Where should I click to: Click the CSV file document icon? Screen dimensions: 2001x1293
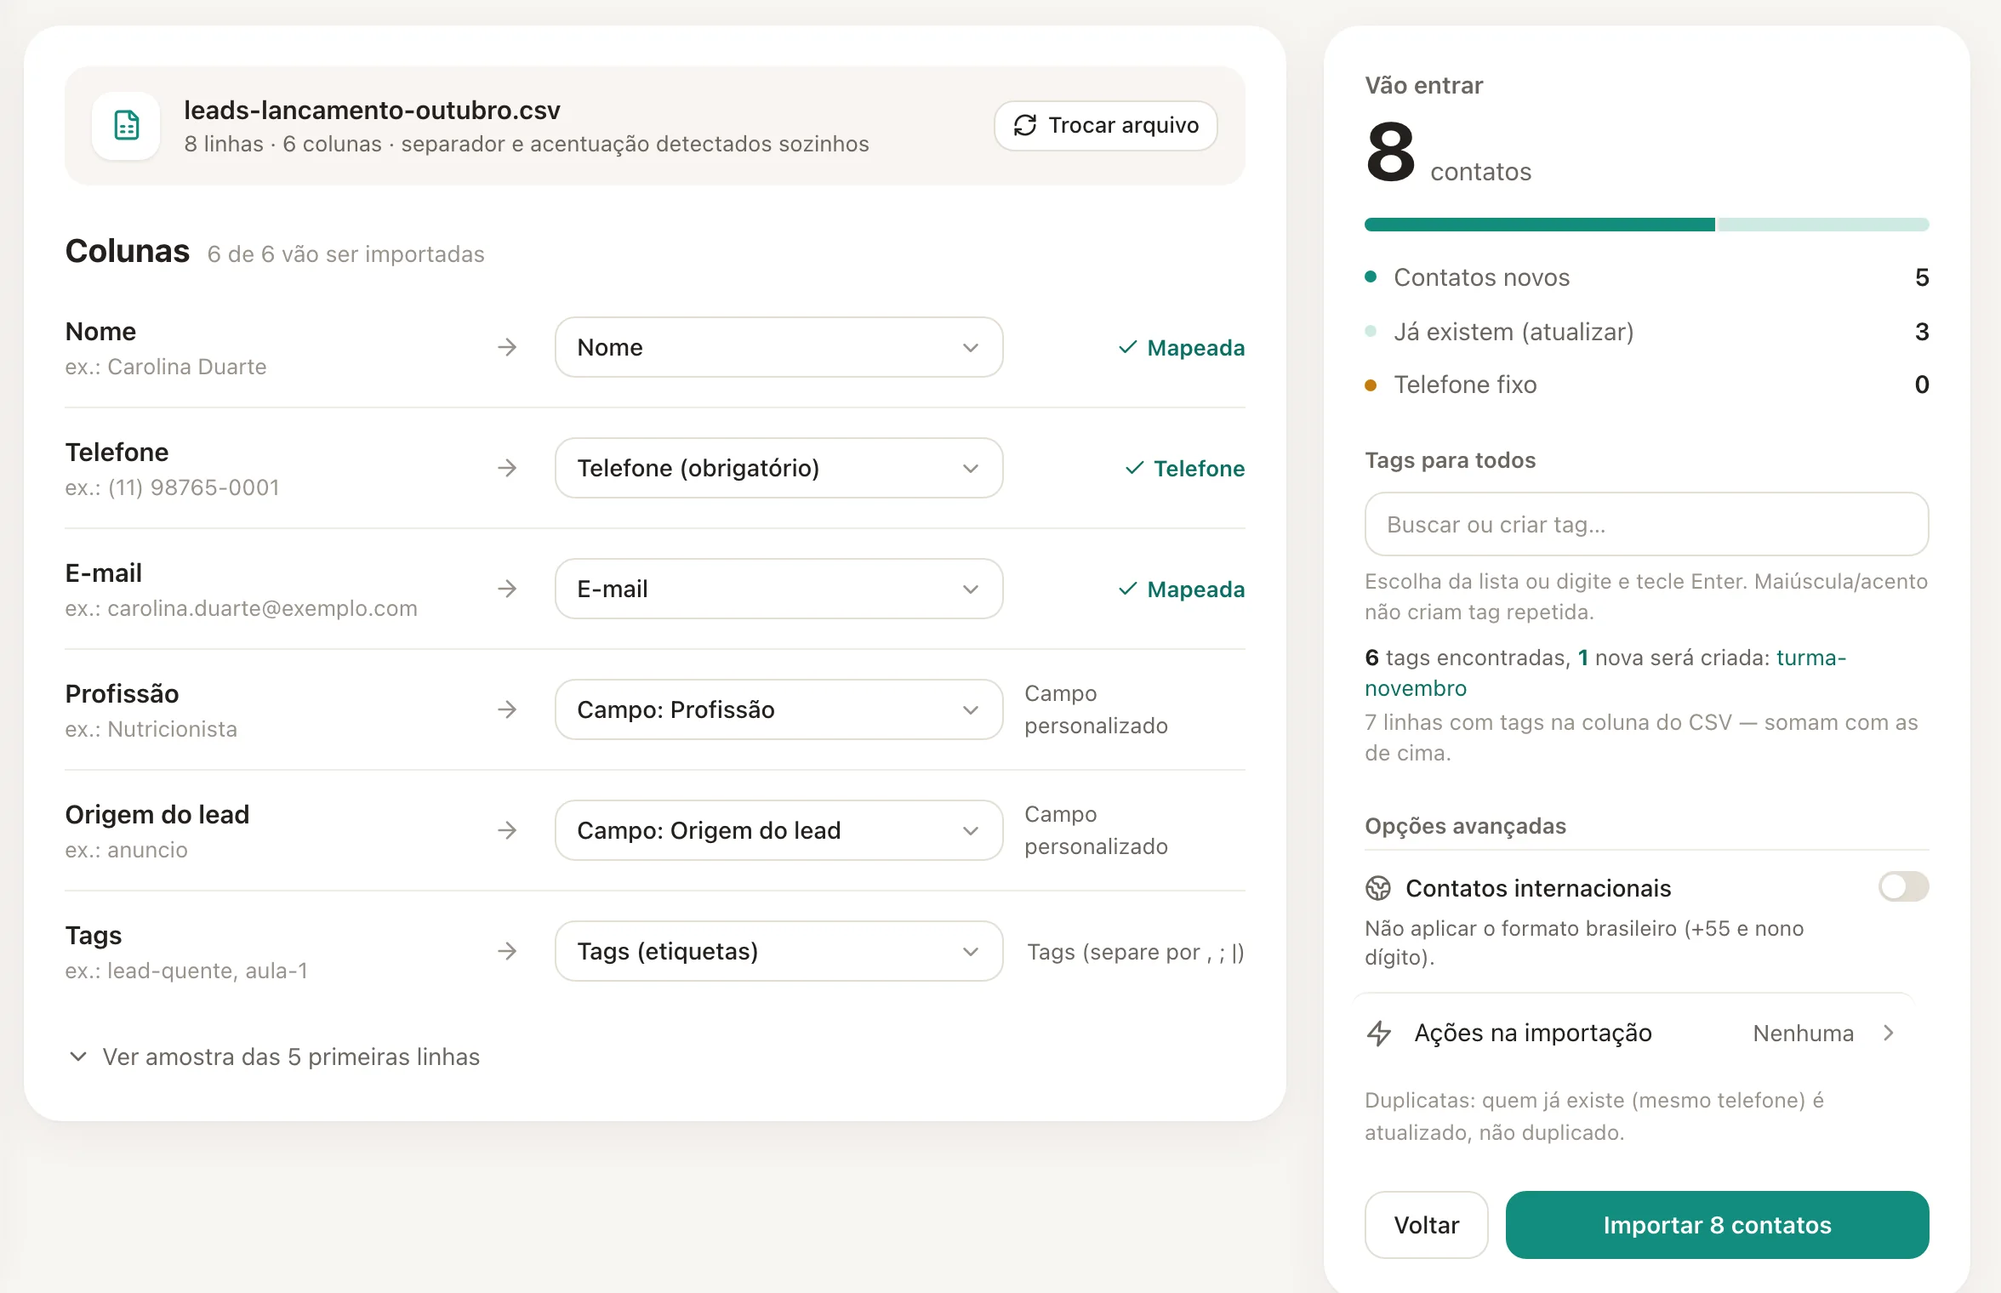[x=126, y=126]
